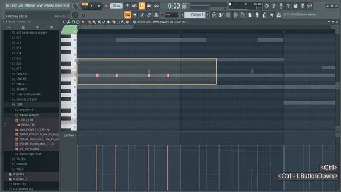Click the undo history circular arrow icon
Screen dimensions: 341x192
point(266,6)
